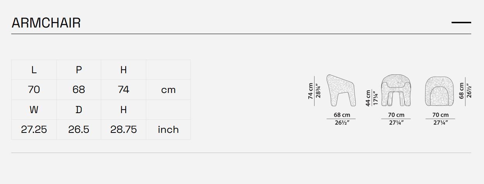Click the armchair front view diagram
This screenshot has width=484, height=184.
pos(396,90)
